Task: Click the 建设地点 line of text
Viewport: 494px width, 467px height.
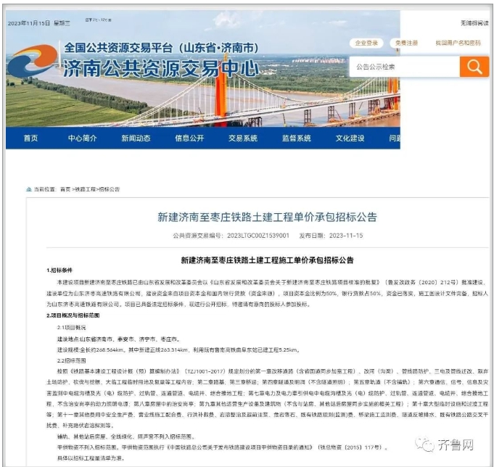Action: click(119, 339)
